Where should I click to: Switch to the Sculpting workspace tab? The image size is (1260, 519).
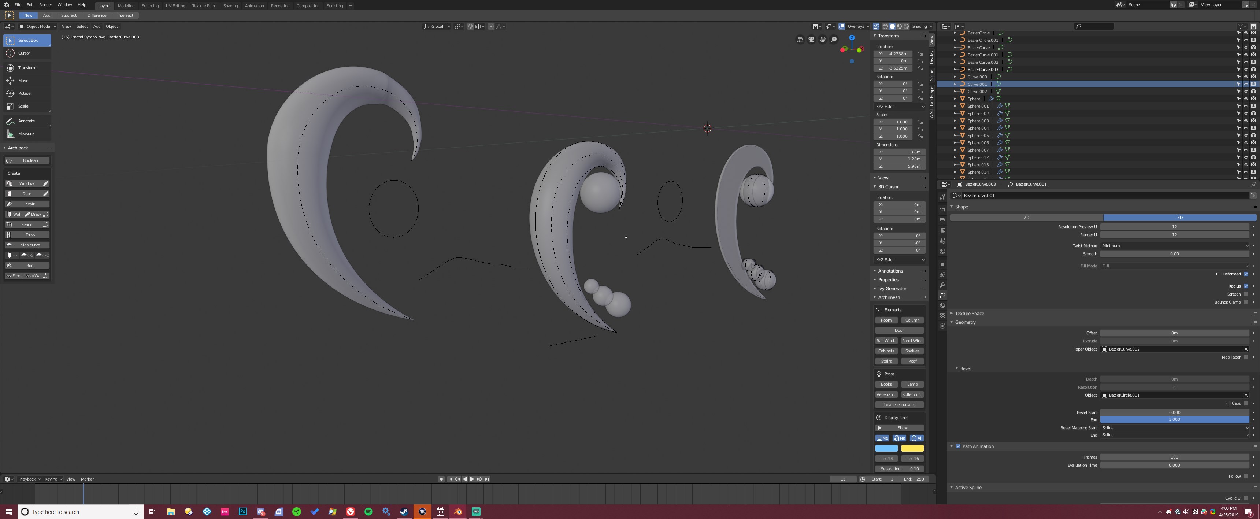click(x=150, y=6)
